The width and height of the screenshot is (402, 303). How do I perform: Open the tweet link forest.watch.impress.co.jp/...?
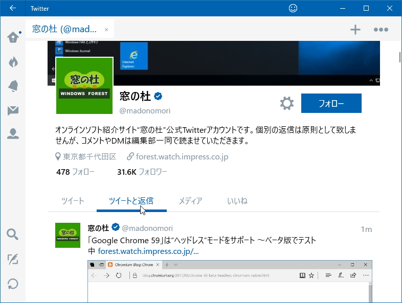pos(148,251)
